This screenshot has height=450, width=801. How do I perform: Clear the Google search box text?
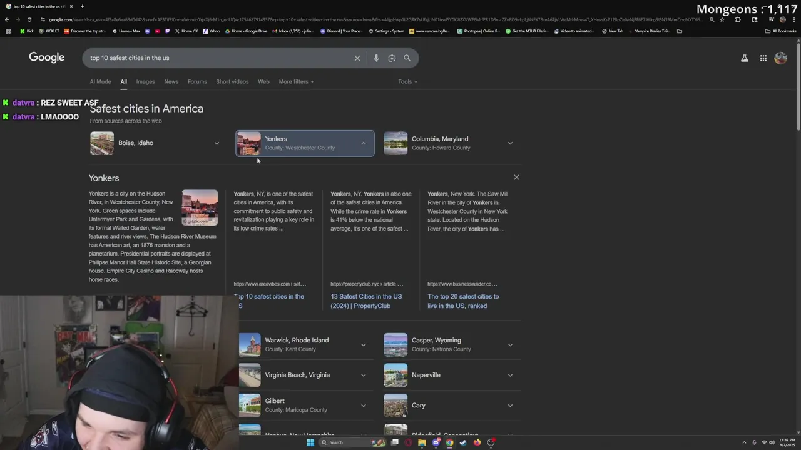[357, 58]
